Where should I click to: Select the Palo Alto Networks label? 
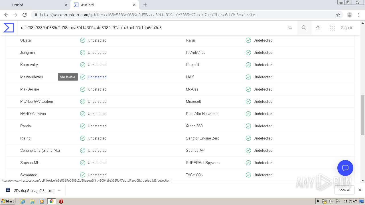(202, 114)
